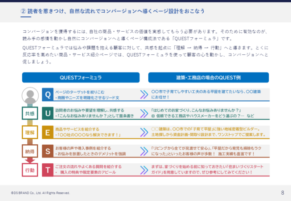Image resolution: width=291 pixels, height=201 pixels.
Task: Click page number 8
Action: 282,193
